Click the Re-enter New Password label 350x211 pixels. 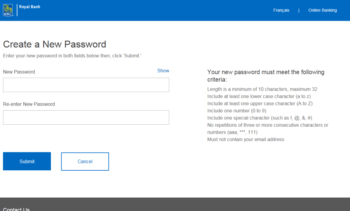point(29,104)
